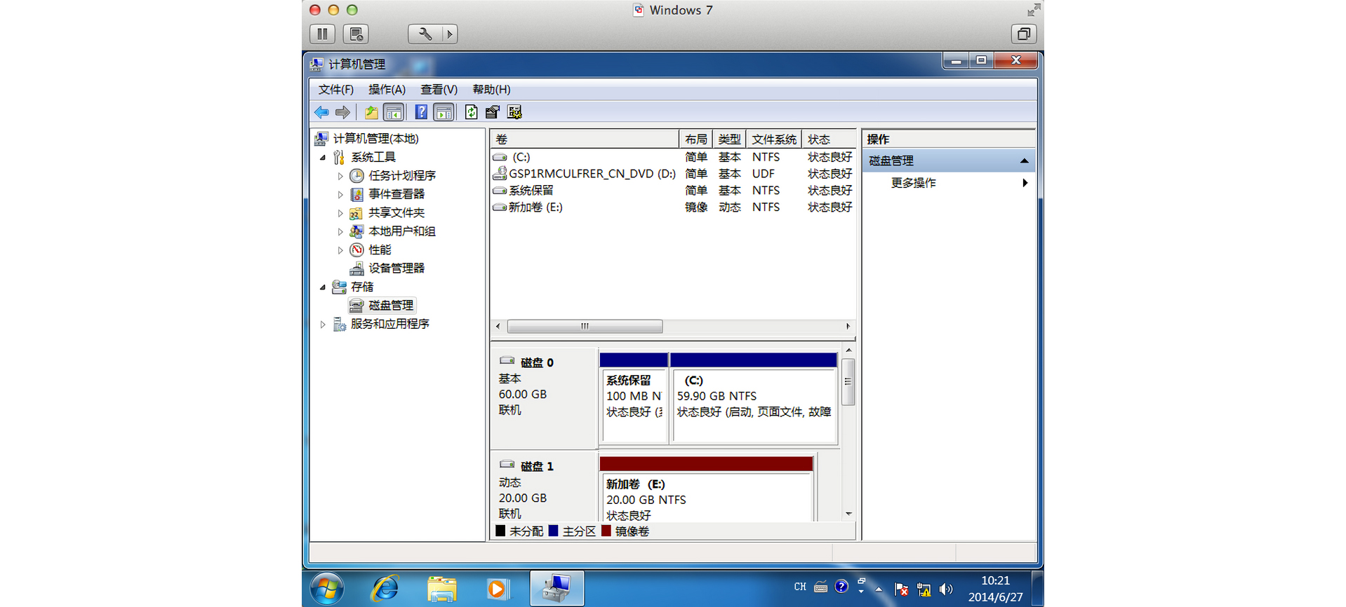
Task: Select 任务计划程序 clock icon
Action: click(x=357, y=176)
